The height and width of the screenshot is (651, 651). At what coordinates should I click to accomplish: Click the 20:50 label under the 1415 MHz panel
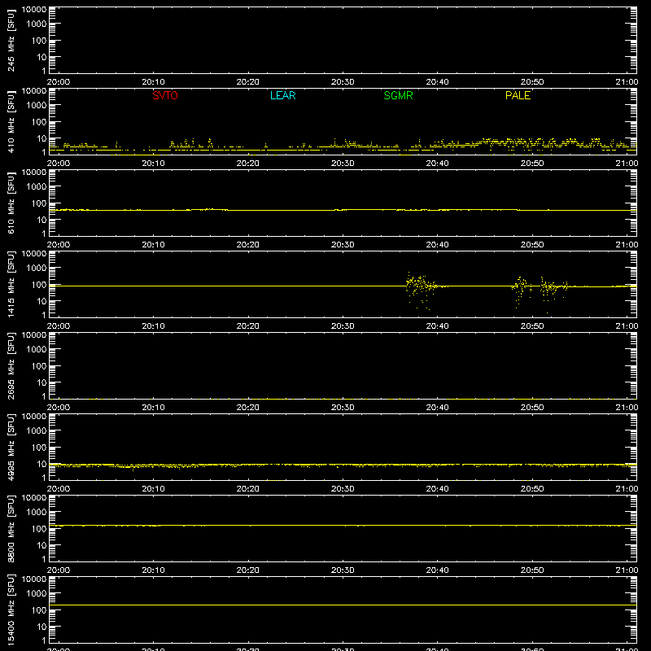(x=532, y=326)
